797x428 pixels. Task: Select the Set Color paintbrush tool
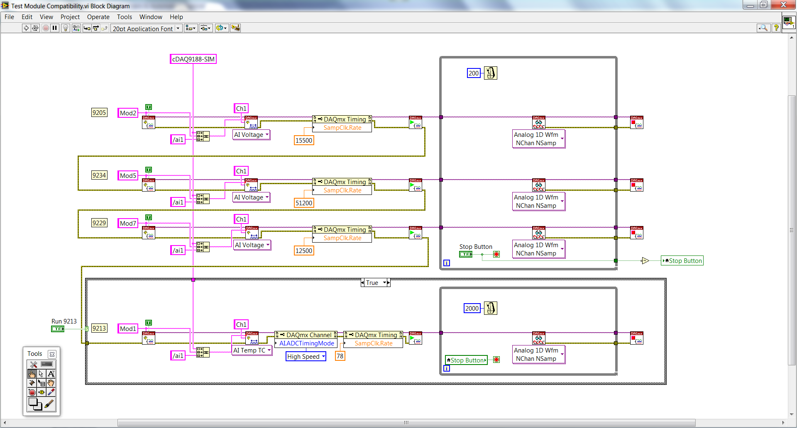point(49,404)
